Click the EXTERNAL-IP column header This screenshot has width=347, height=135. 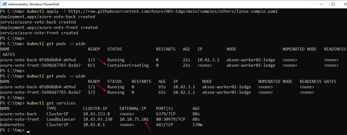(x=133, y=109)
